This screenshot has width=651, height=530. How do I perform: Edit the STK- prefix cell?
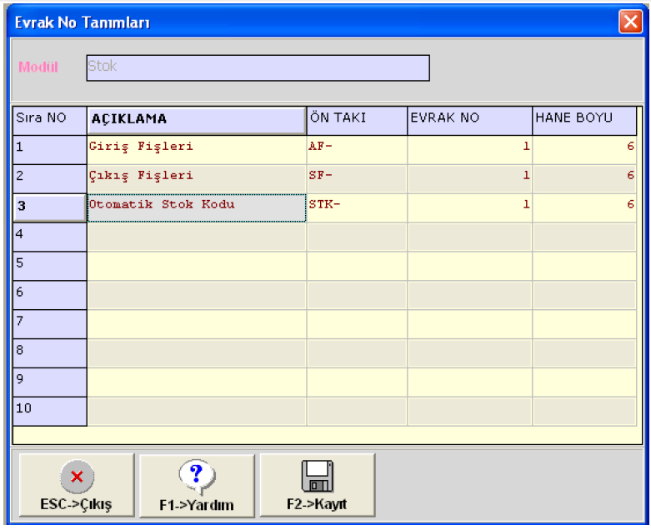(x=357, y=207)
